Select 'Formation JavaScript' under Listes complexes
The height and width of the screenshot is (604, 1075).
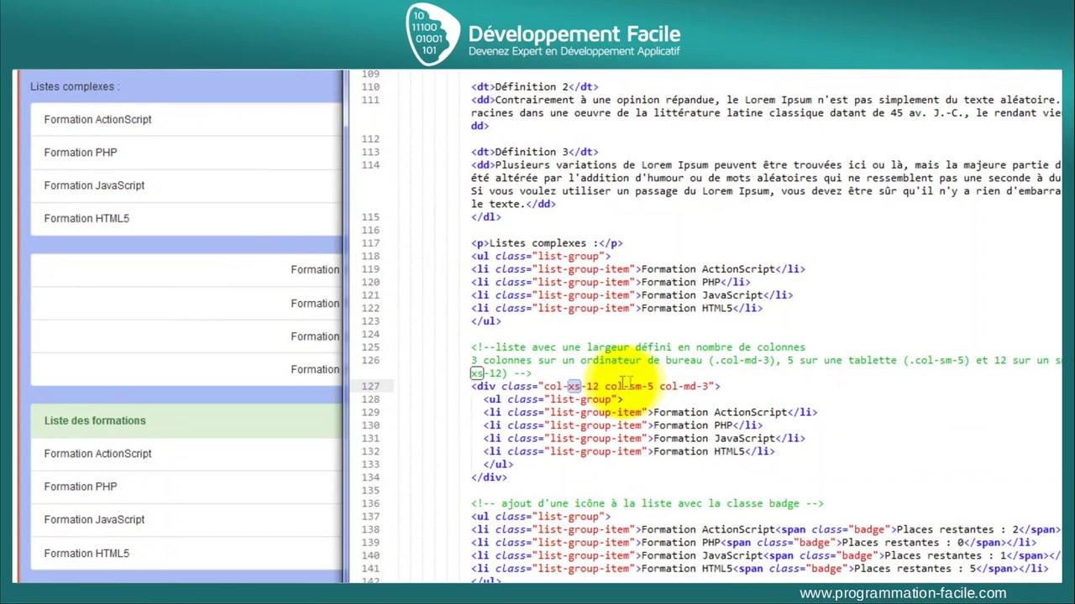(186, 185)
